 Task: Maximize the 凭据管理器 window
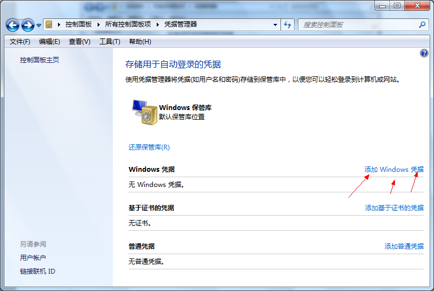click(397, 5)
